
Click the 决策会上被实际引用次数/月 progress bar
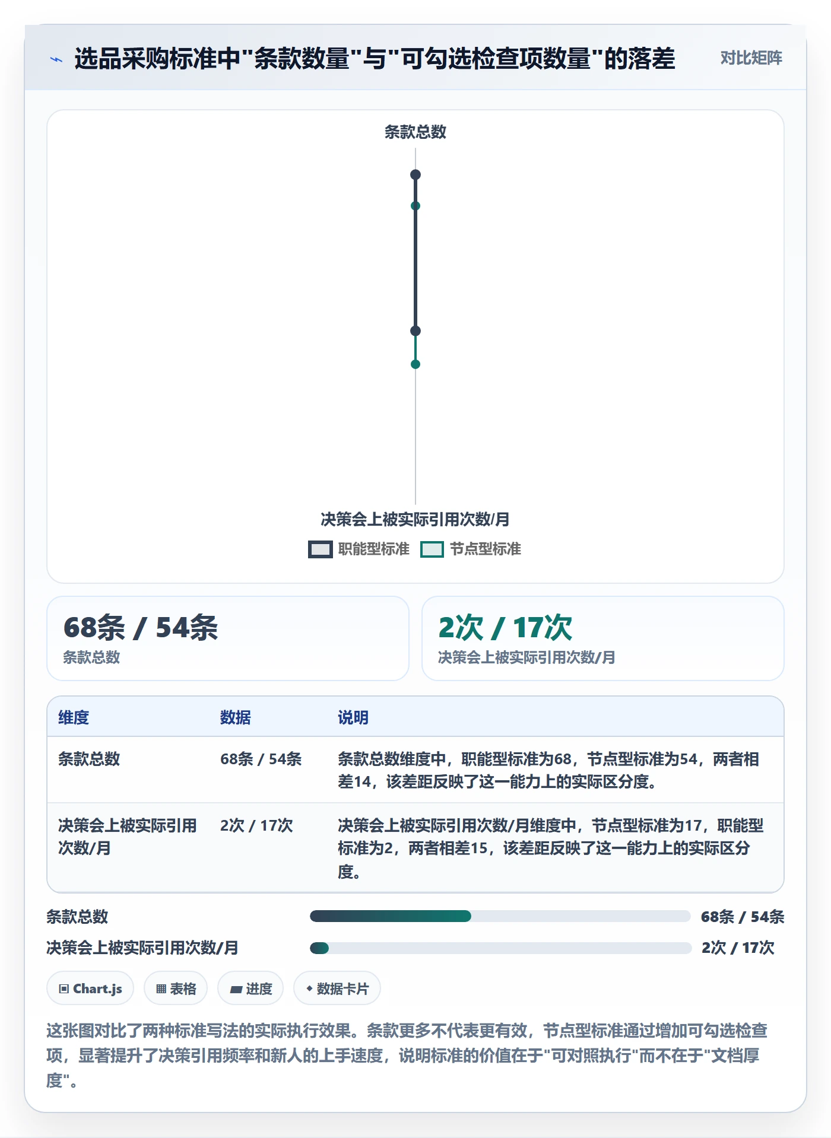pyautogui.click(x=500, y=948)
